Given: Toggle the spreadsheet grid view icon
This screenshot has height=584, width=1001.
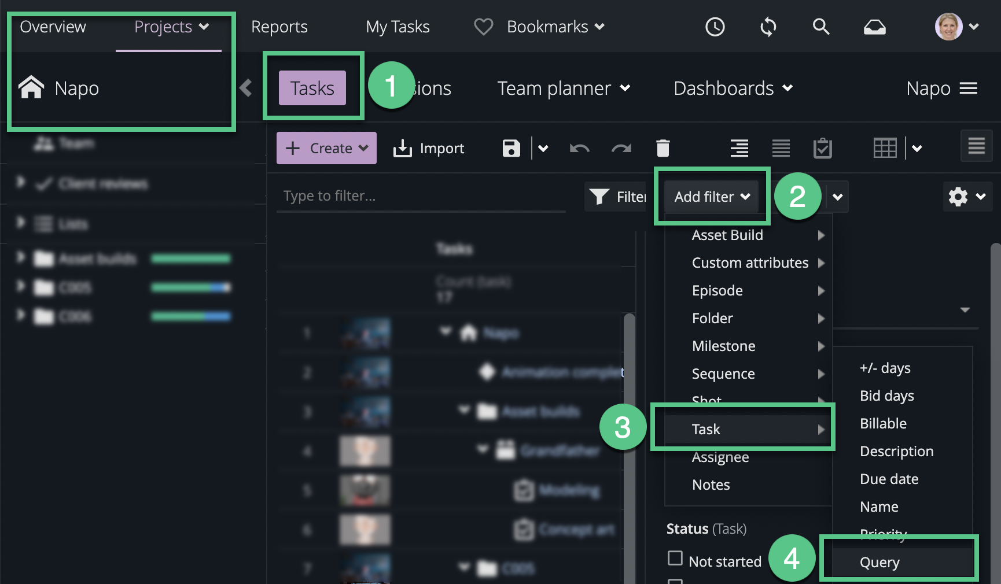Looking at the screenshot, I should 885,149.
